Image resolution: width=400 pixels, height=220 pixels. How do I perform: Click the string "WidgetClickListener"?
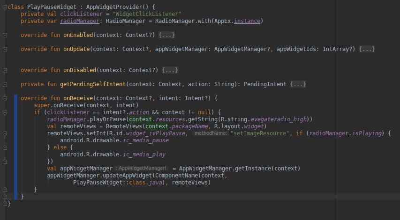tap(147, 14)
